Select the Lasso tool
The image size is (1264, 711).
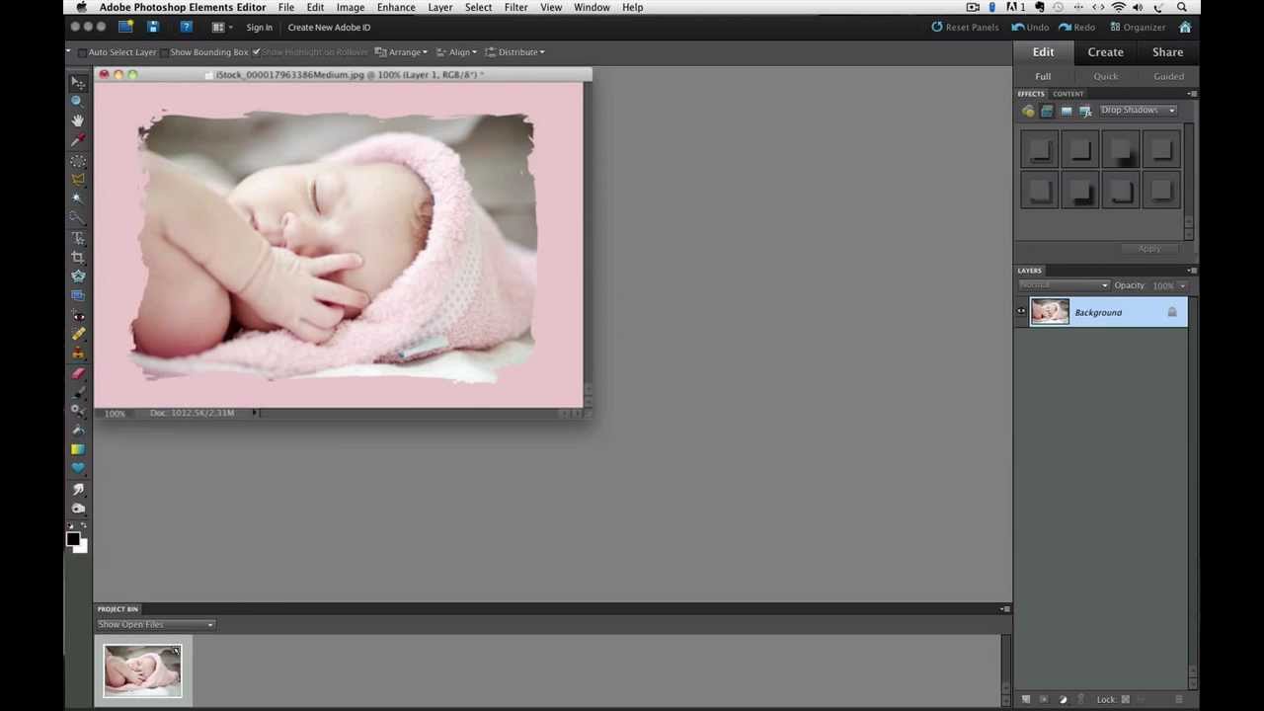point(78,180)
